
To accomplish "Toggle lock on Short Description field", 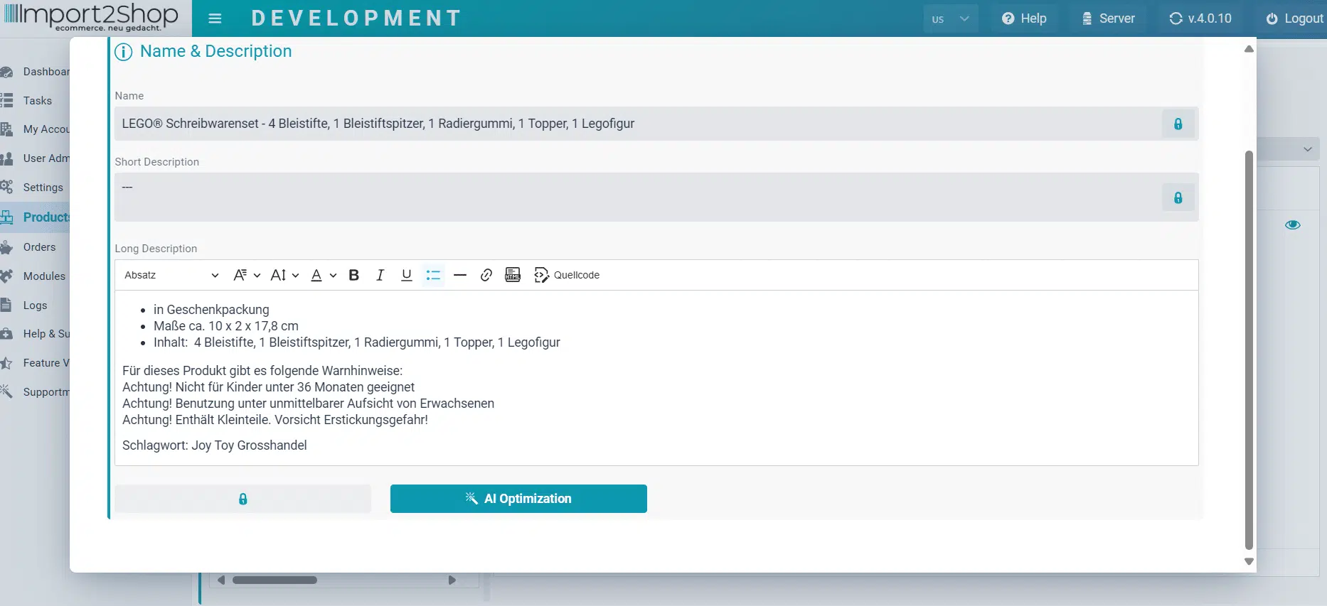I will tap(1178, 198).
